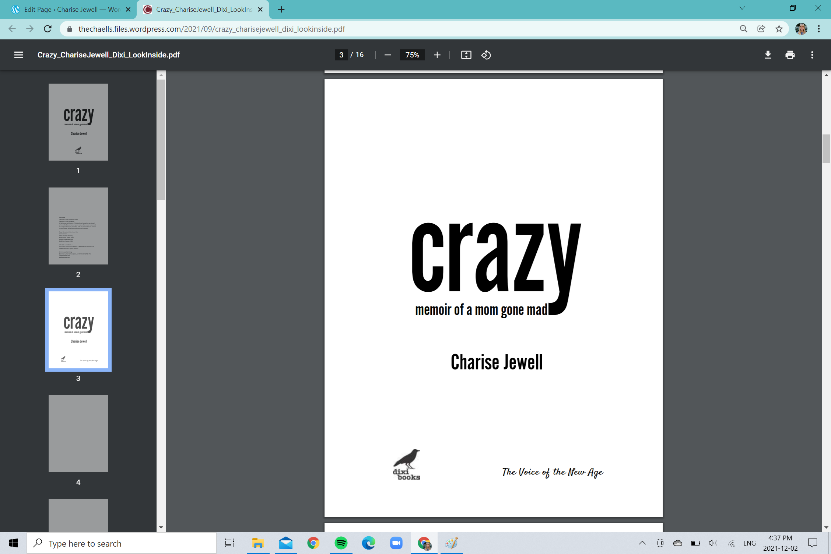Rotate the document counterclockwise
This screenshot has height=554, width=831.
(486, 55)
